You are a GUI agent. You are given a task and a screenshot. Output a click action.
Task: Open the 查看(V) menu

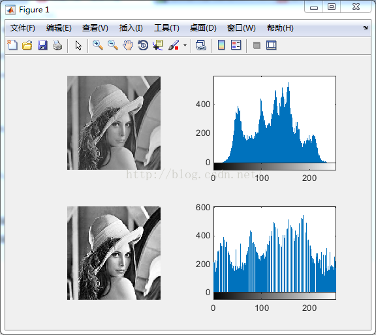(95, 28)
